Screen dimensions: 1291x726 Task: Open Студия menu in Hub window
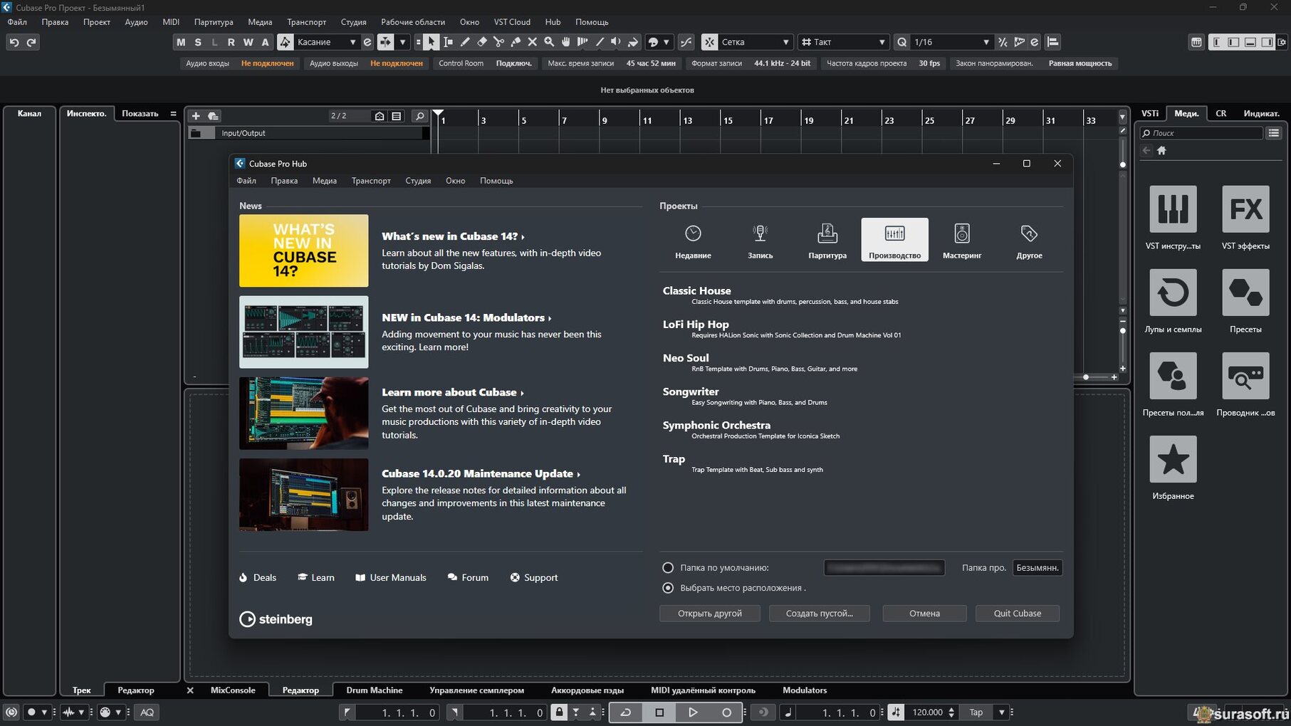click(418, 181)
